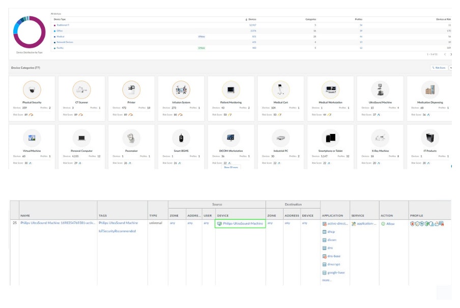
Task: Open the Pacemaker category icon
Action: (131, 137)
